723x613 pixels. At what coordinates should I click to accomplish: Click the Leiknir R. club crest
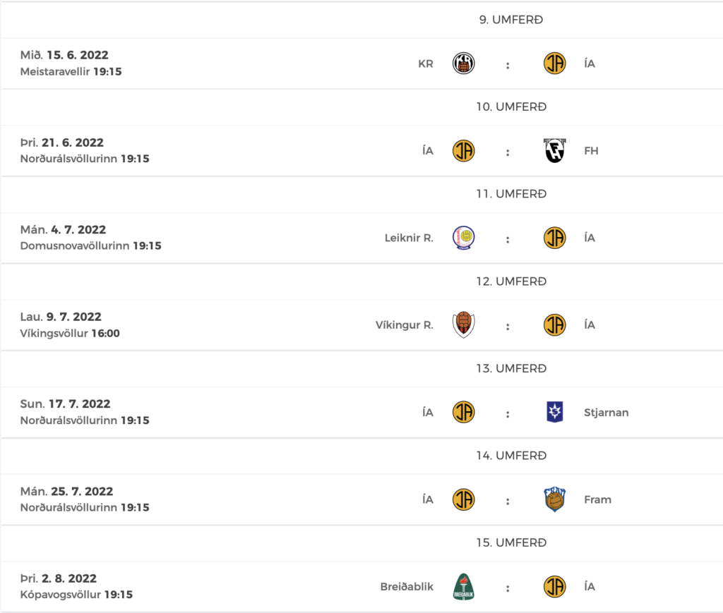pyautogui.click(x=463, y=238)
